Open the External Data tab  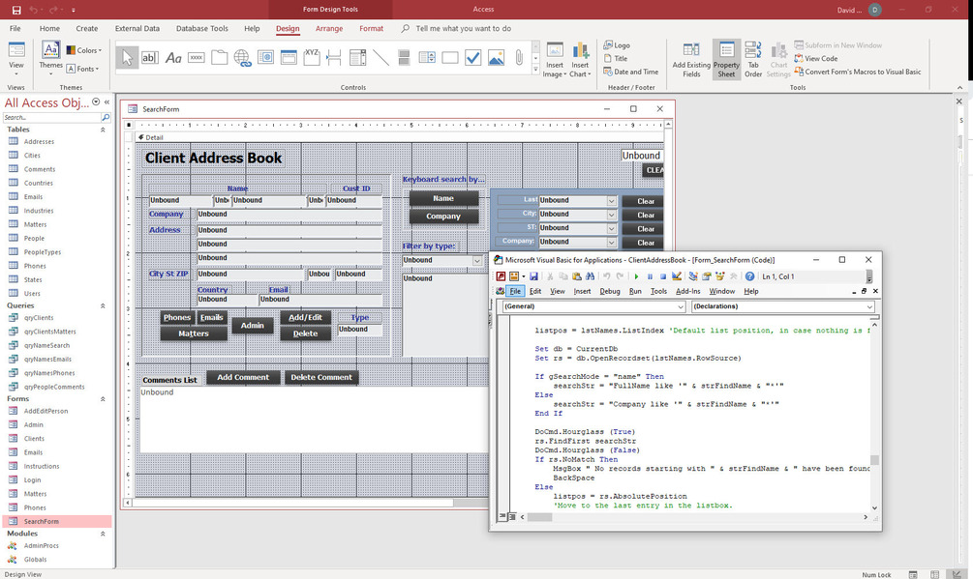pos(137,28)
